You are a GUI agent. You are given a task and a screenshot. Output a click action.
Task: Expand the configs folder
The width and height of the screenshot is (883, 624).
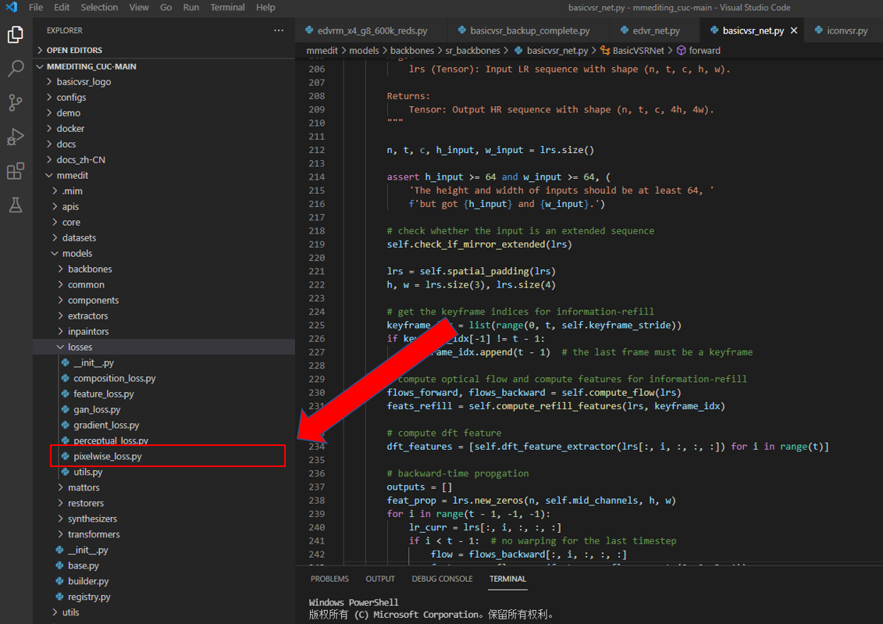coord(164,98)
